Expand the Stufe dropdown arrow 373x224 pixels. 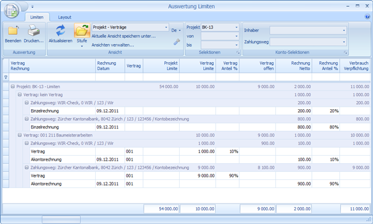click(x=82, y=46)
